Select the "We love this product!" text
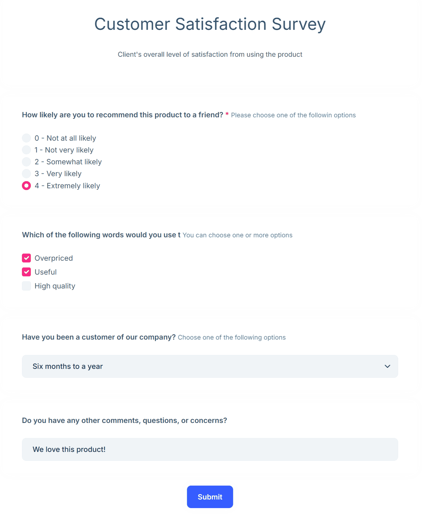Viewport: 422px width, 514px height. 69,449
